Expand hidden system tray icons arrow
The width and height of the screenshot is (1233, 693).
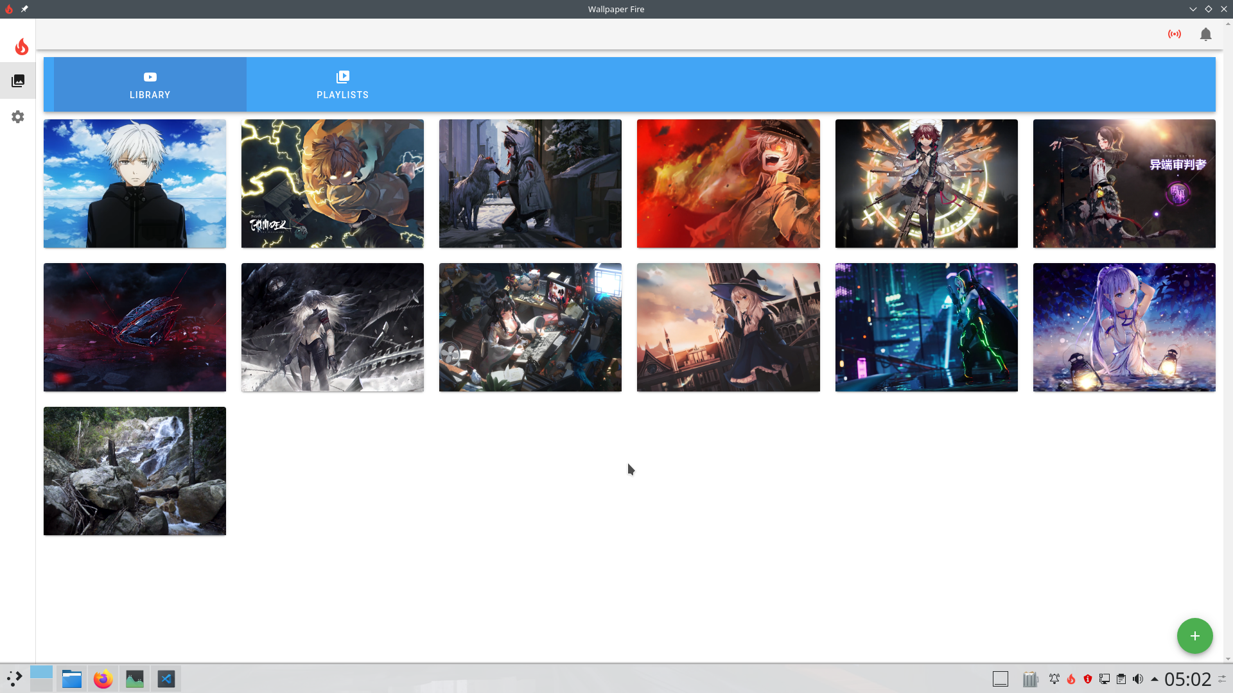tap(1155, 679)
